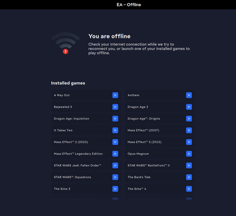Start Bejeweled 3 using its play icon
The height and width of the screenshot is (216, 236).
click(115, 107)
